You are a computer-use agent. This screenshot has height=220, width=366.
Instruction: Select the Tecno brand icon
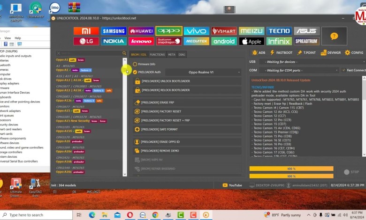point(279,31)
